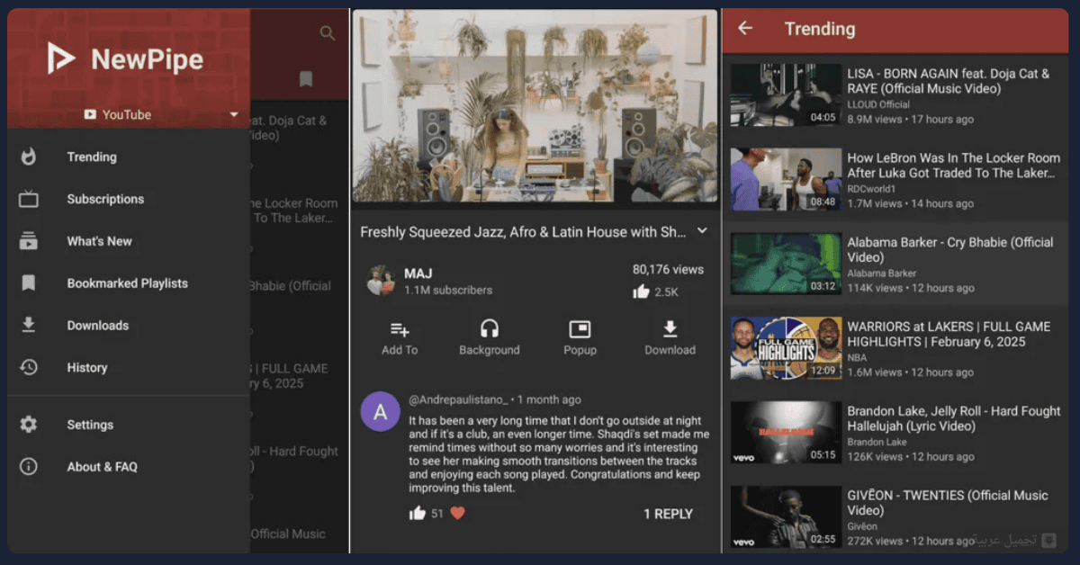
Task: Click the Bookmarked Playlists bookmark icon
Action: (x=29, y=283)
